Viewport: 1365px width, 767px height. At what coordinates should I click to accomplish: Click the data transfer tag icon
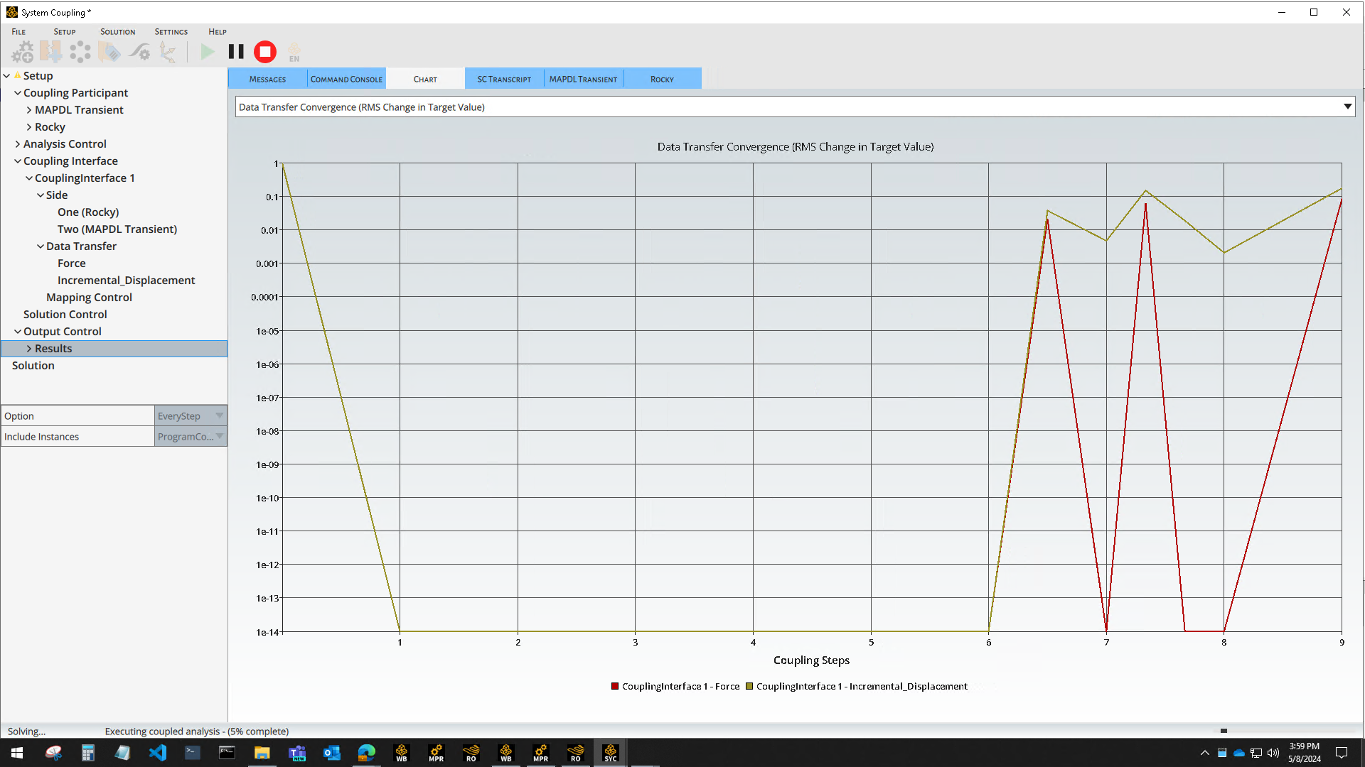click(x=108, y=51)
